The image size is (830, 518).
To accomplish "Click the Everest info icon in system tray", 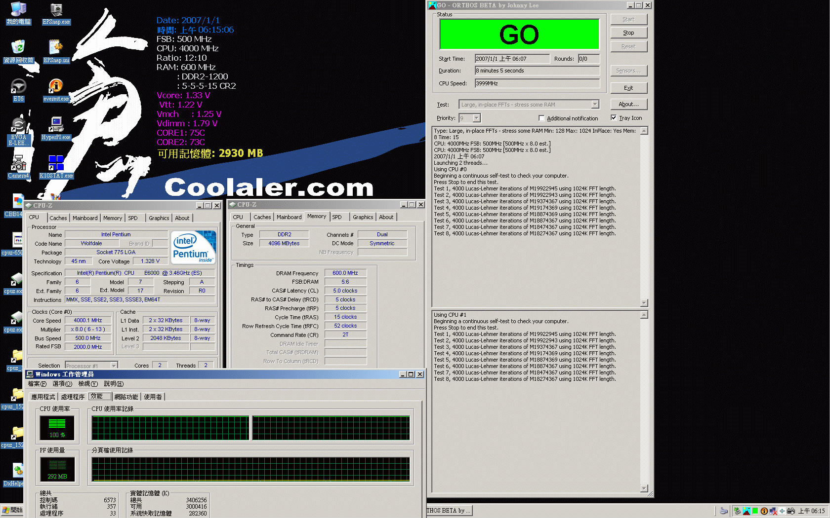I will click(x=764, y=511).
